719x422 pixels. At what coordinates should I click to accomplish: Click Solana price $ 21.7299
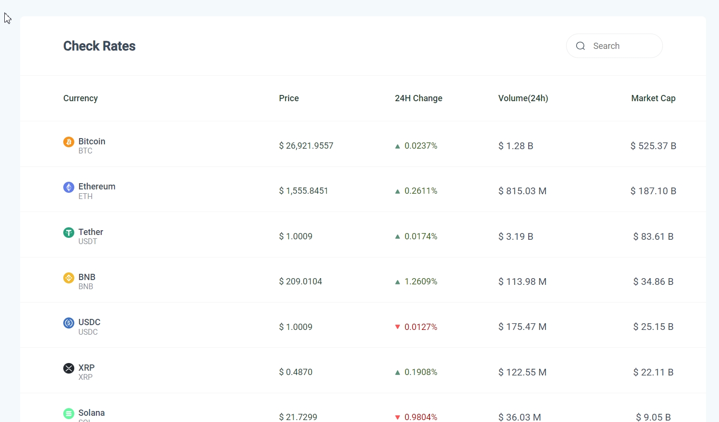click(x=298, y=417)
